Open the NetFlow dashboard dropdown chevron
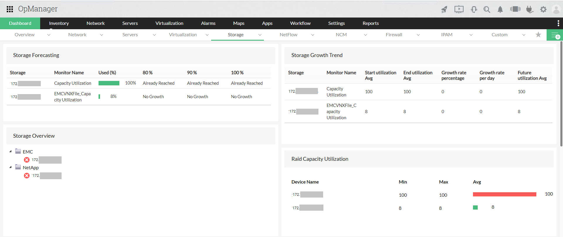 click(313, 35)
